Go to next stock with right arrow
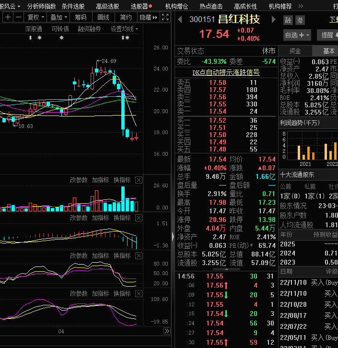338x348 pixels. [274, 20]
